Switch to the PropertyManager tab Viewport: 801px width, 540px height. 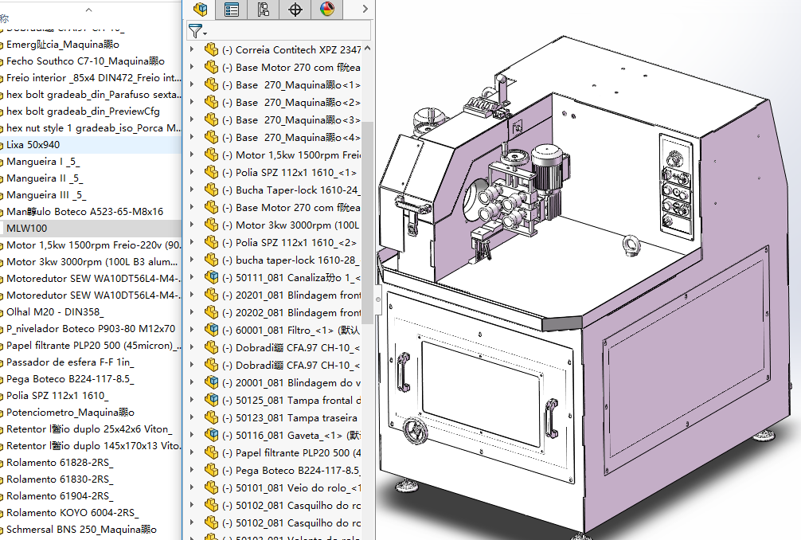[232, 10]
